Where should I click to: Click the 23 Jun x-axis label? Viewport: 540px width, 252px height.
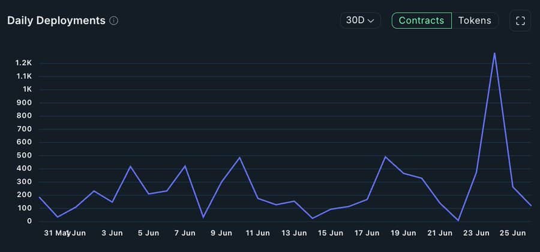(476, 233)
